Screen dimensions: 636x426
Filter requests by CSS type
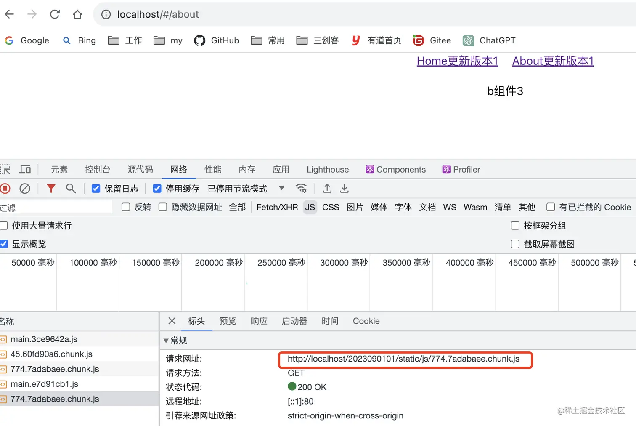point(331,207)
